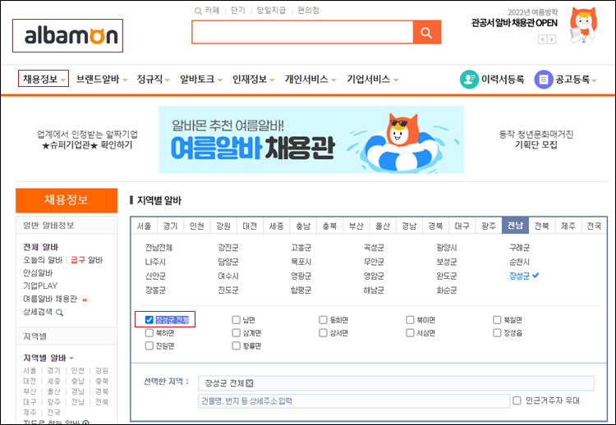Open 급구 알바 sidebar link
The image size is (616, 425).
click(87, 260)
